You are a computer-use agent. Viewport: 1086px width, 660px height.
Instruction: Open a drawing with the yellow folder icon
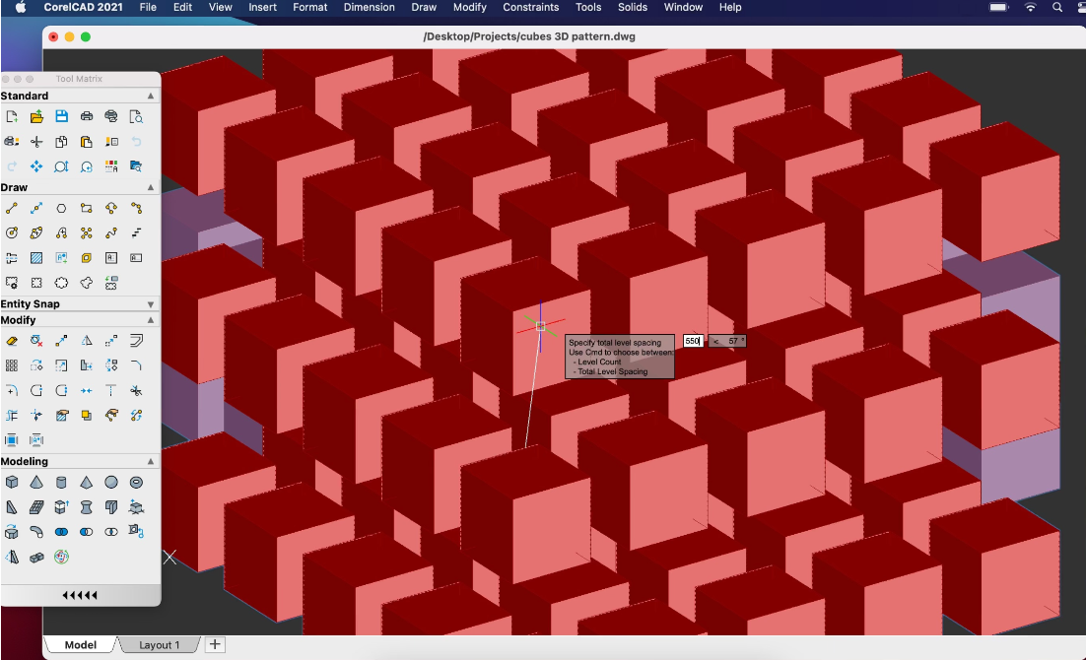[x=36, y=116]
